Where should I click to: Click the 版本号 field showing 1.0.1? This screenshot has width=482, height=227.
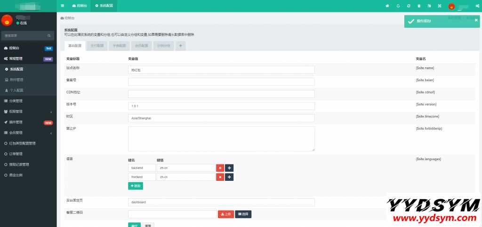click(221, 106)
